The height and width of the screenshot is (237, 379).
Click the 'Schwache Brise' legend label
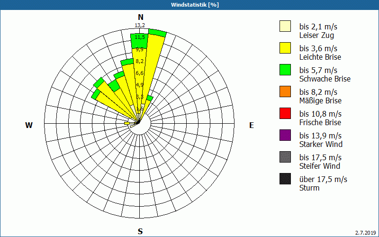[x=325, y=79]
